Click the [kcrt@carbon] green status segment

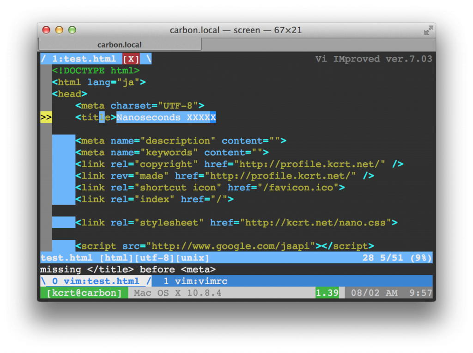[84, 293]
